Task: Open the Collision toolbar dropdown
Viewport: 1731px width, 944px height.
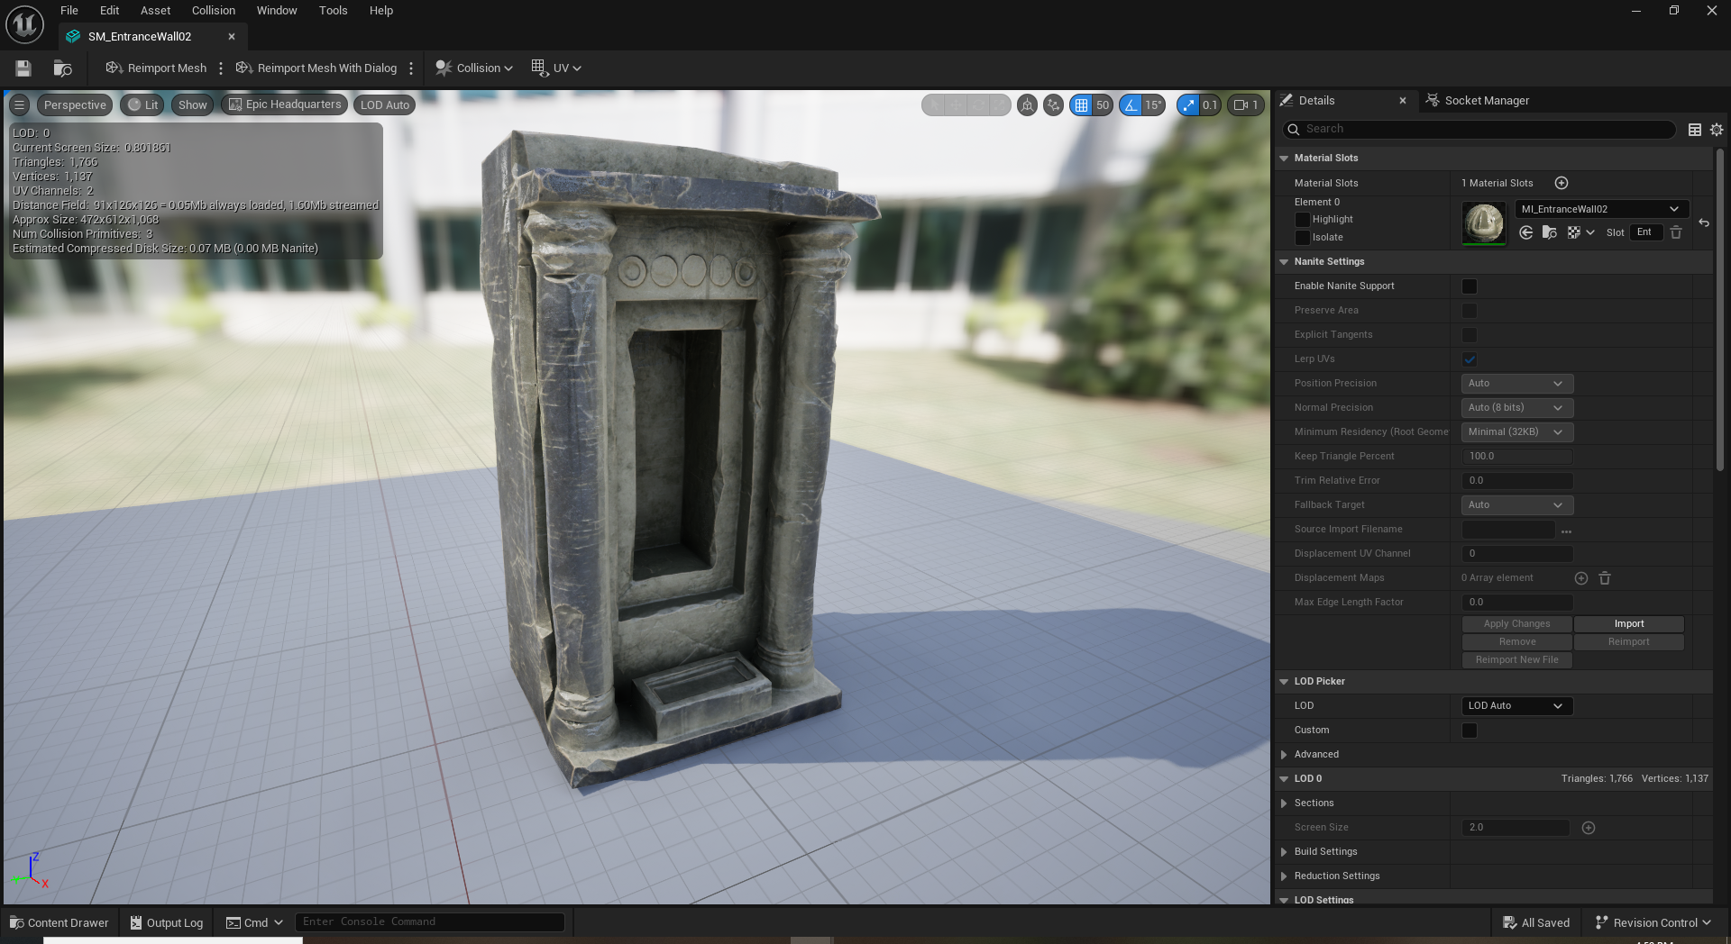Action: [474, 68]
